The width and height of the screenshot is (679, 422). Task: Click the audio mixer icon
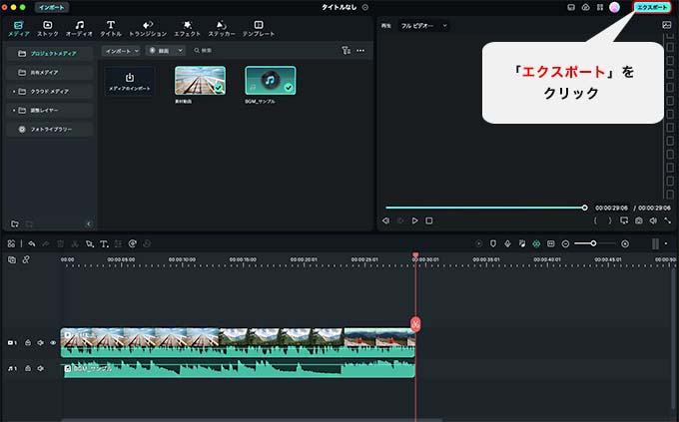point(522,243)
